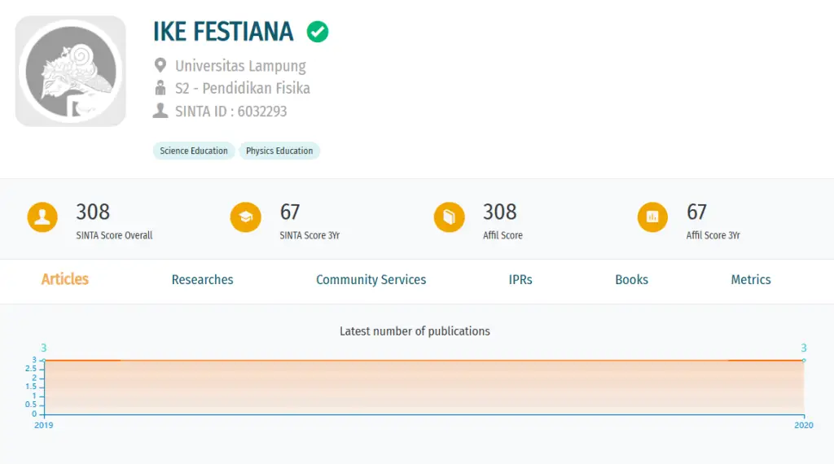The image size is (834, 464).
Task: Click the SINTA ID user silhouette icon
Action: 160,111
